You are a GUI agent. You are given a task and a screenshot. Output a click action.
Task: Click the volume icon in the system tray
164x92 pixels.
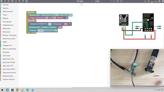pos(159,90)
